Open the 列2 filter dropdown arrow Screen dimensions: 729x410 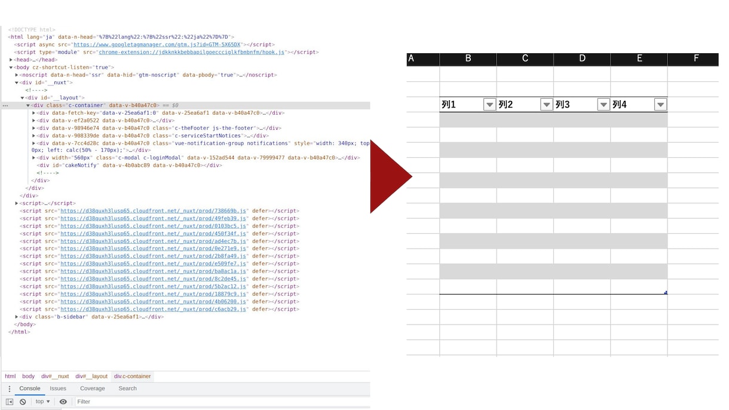coord(546,105)
